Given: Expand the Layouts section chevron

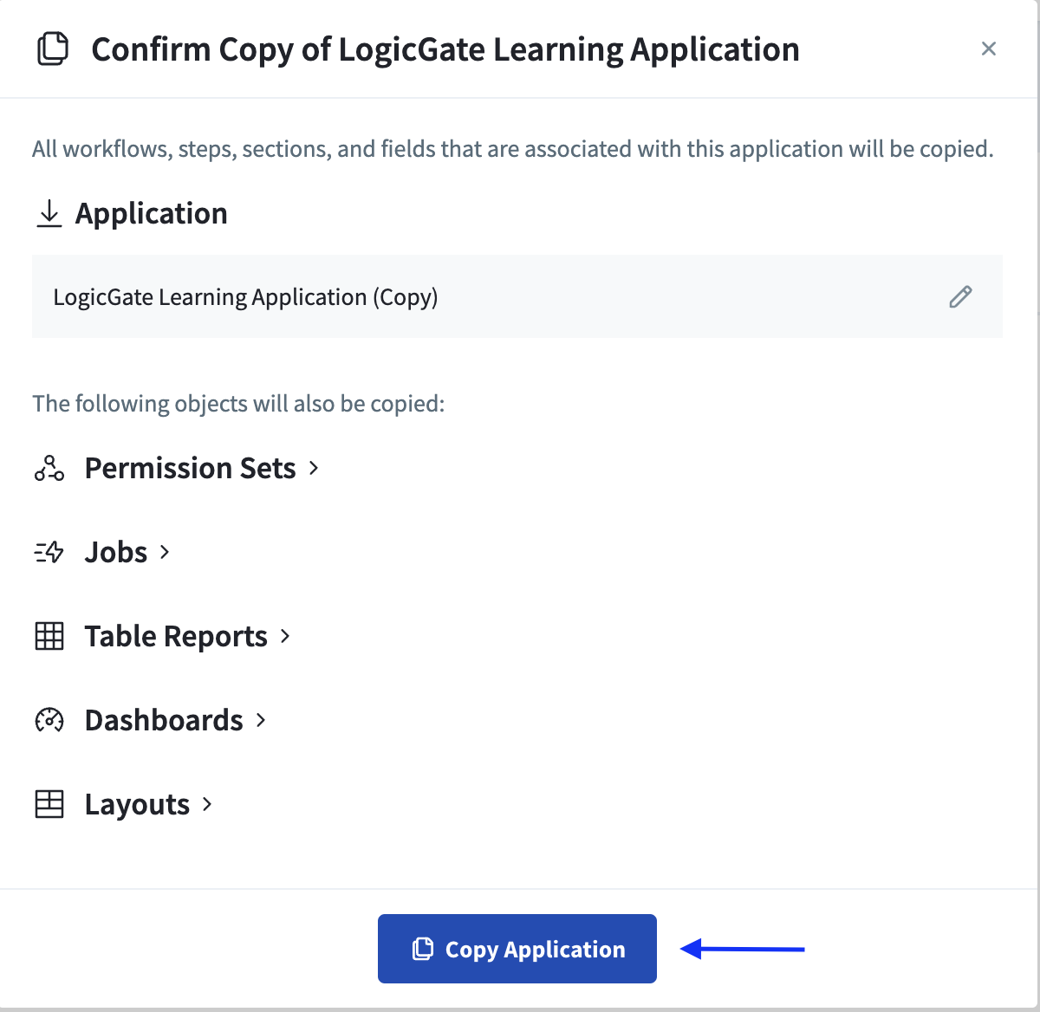Looking at the screenshot, I should pos(207,804).
